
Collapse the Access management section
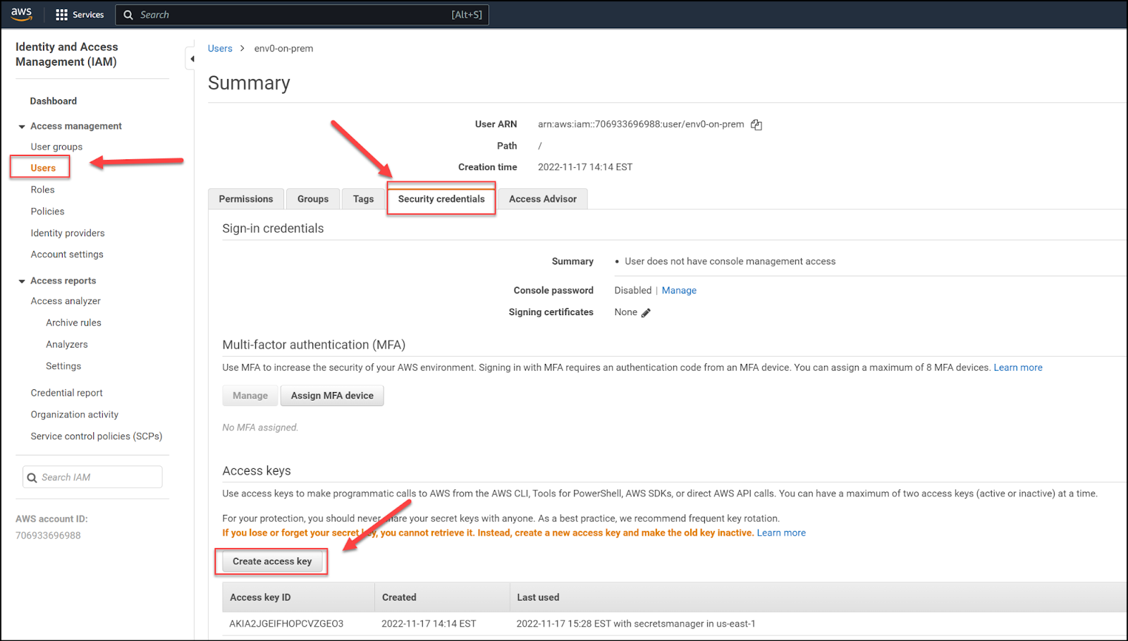pos(22,126)
